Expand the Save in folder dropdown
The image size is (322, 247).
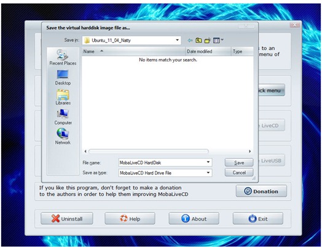click(x=177, y=40)
